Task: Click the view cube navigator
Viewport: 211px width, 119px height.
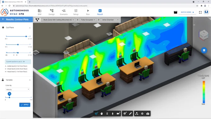Action: (204, 35)
